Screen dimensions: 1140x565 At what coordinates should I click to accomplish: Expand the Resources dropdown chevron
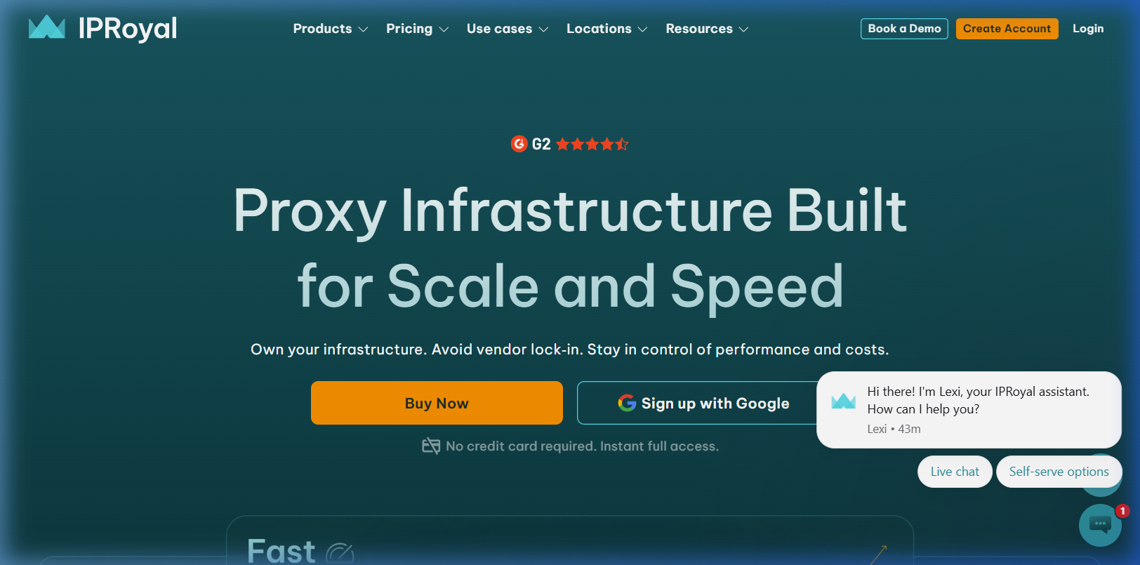pyautogui.click(x=743, y=29)
